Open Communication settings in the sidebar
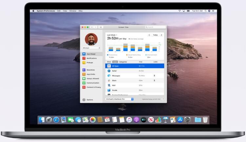246x142 pixels. 91,83
